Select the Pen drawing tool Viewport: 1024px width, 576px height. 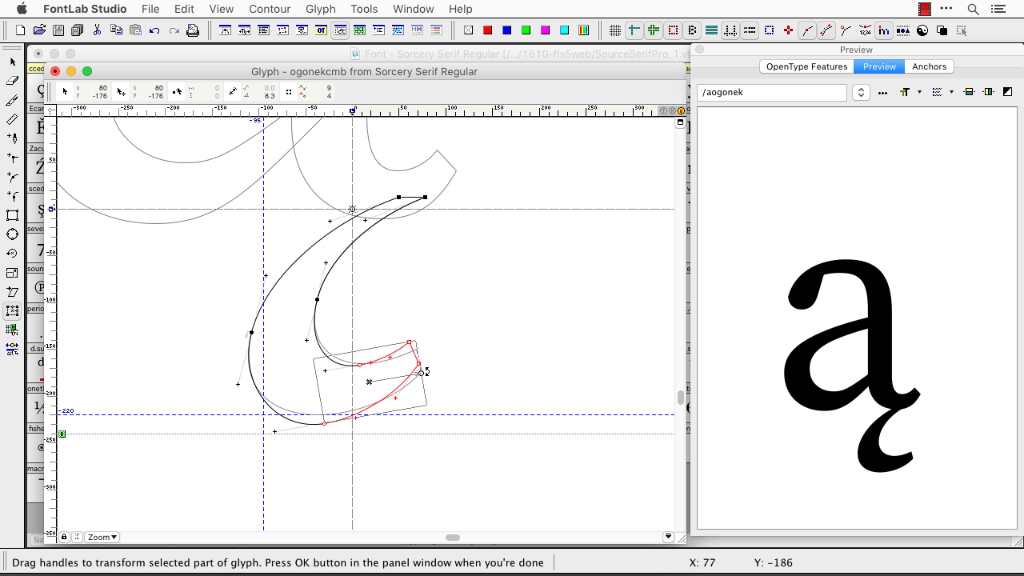pos(12,138)
